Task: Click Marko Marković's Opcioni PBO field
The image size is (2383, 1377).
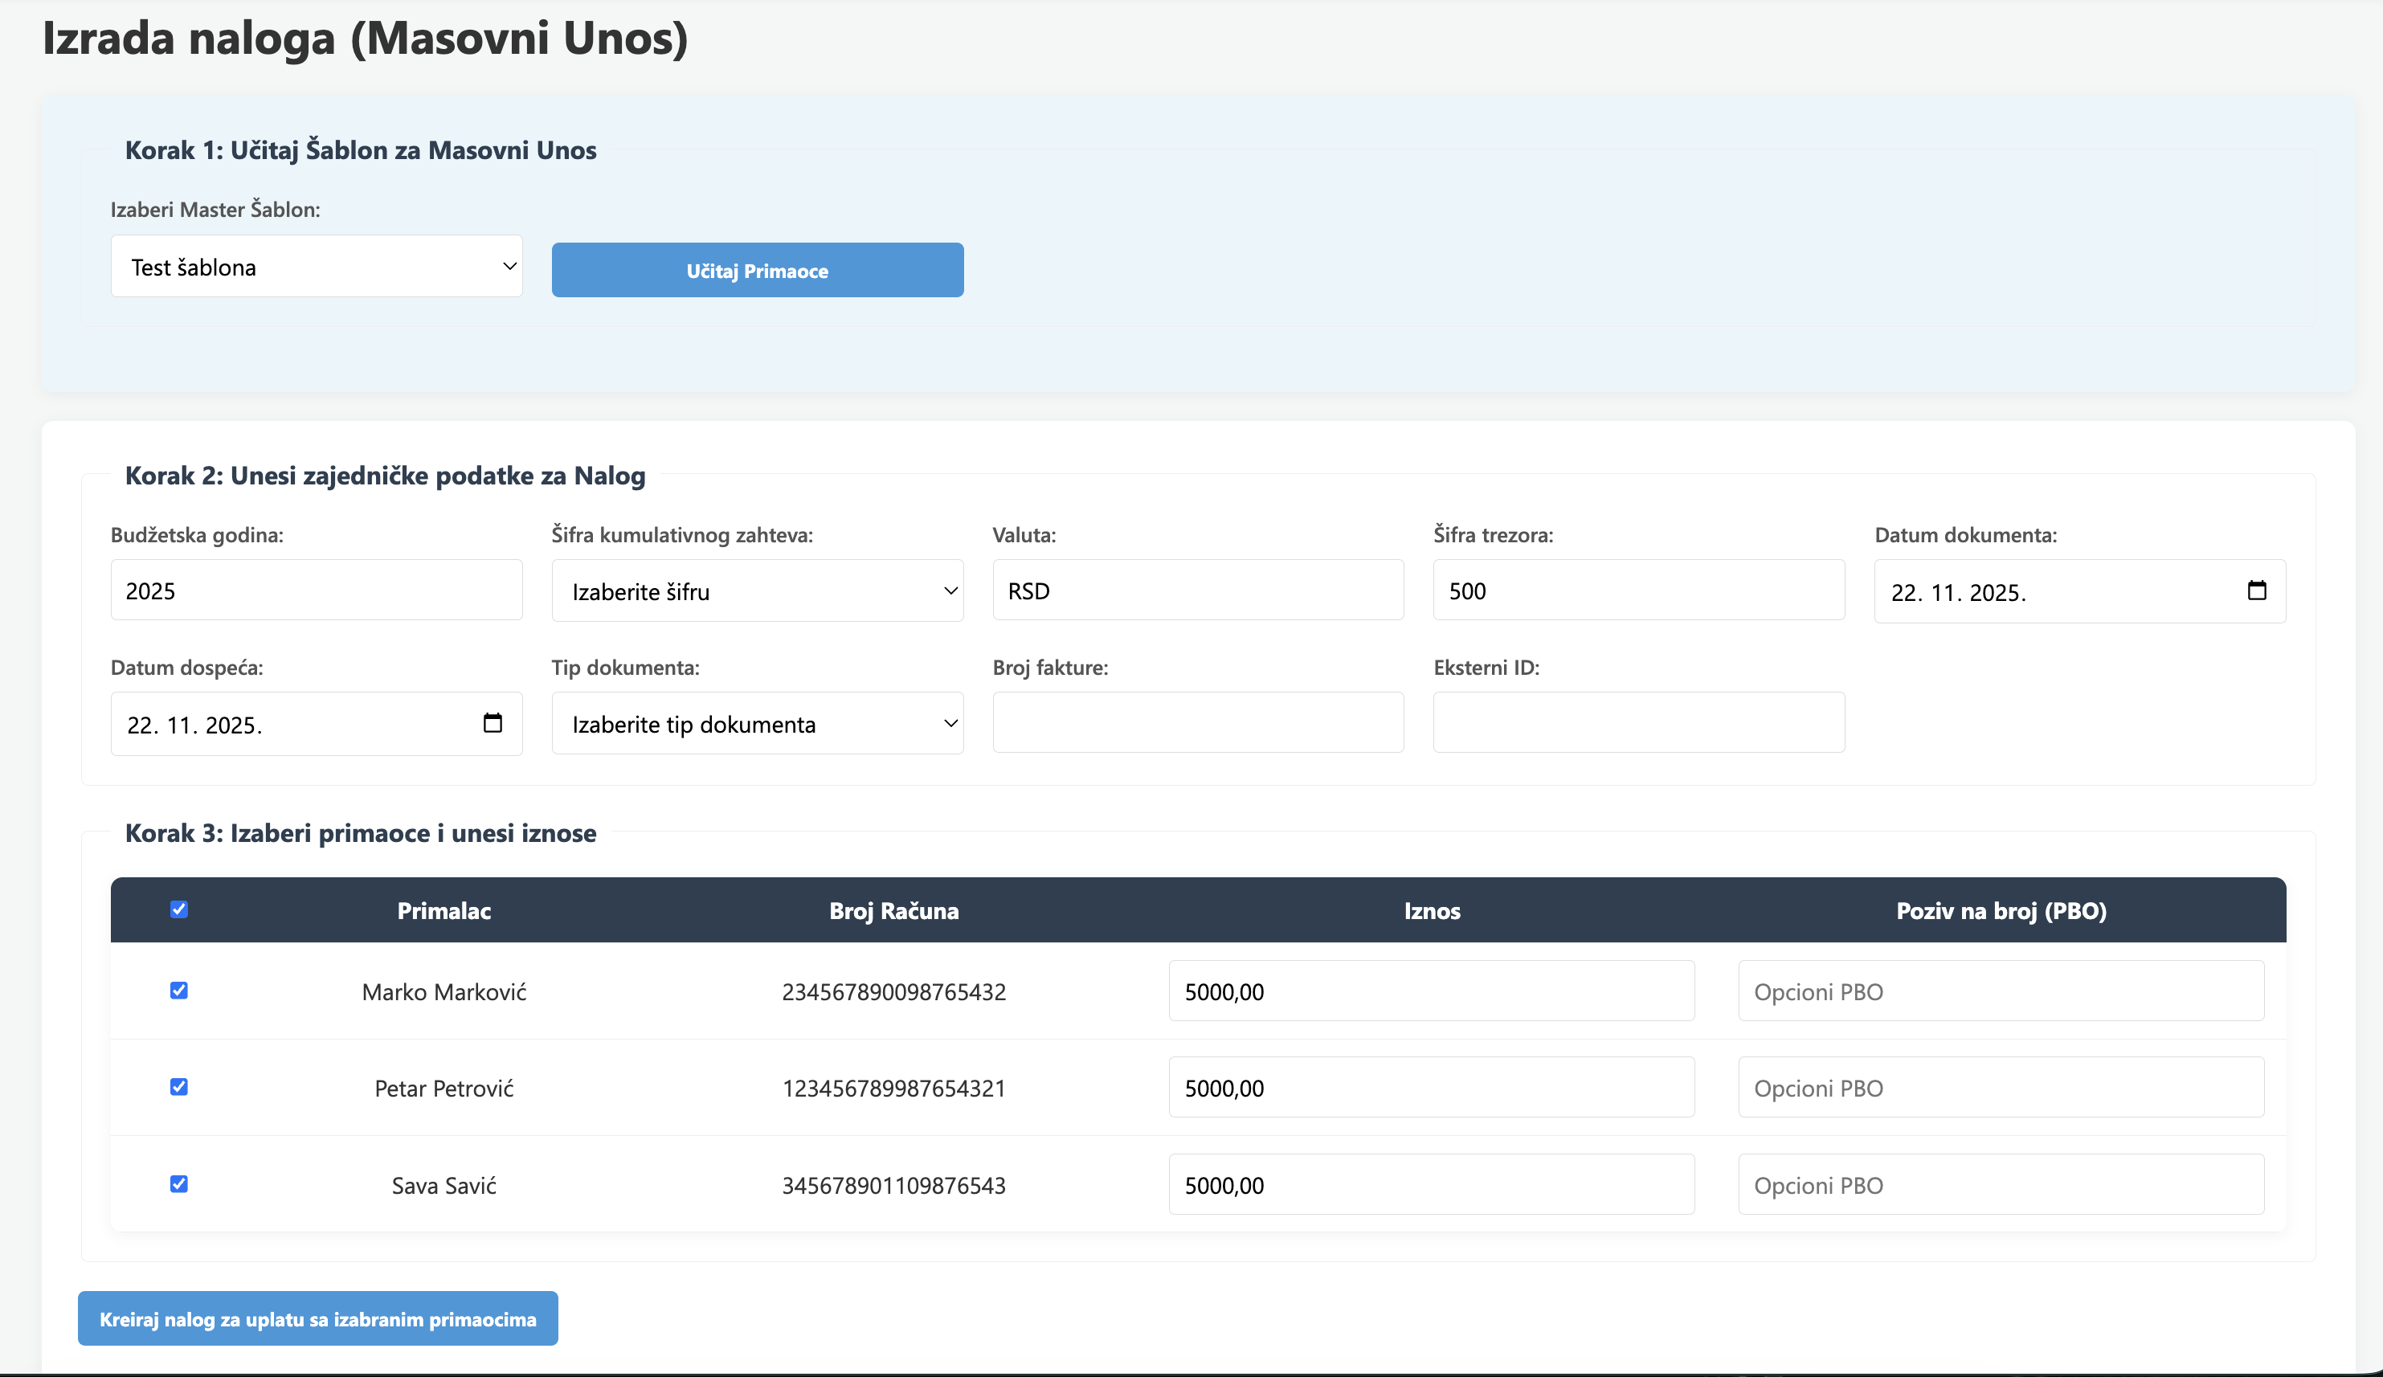Action: 2000,991
